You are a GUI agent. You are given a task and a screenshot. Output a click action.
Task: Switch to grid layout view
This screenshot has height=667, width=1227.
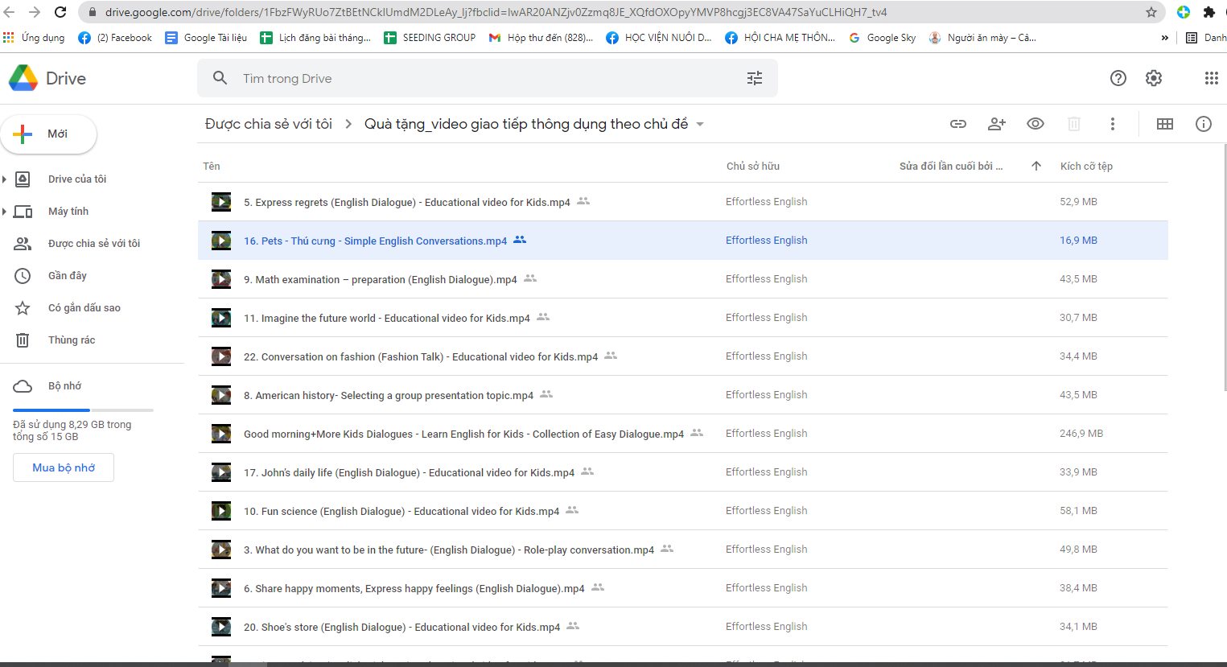click(1164, 124)
